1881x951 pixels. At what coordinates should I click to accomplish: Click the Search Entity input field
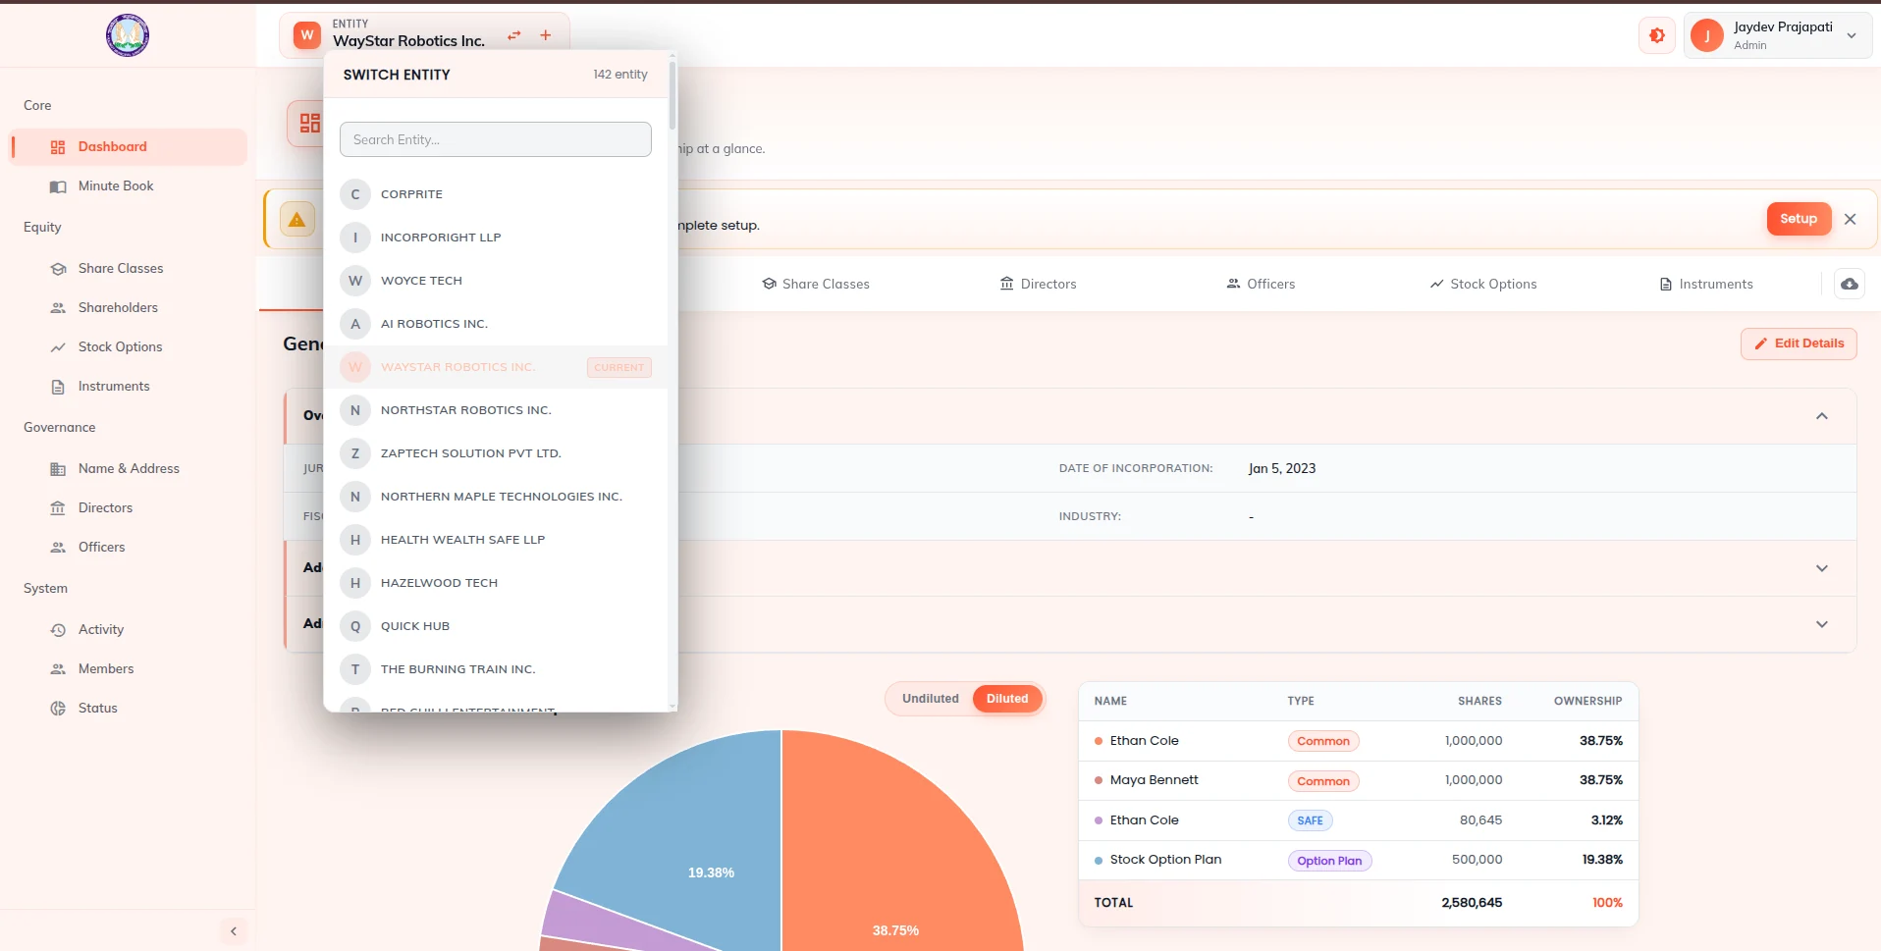click(x=495, y=139)
